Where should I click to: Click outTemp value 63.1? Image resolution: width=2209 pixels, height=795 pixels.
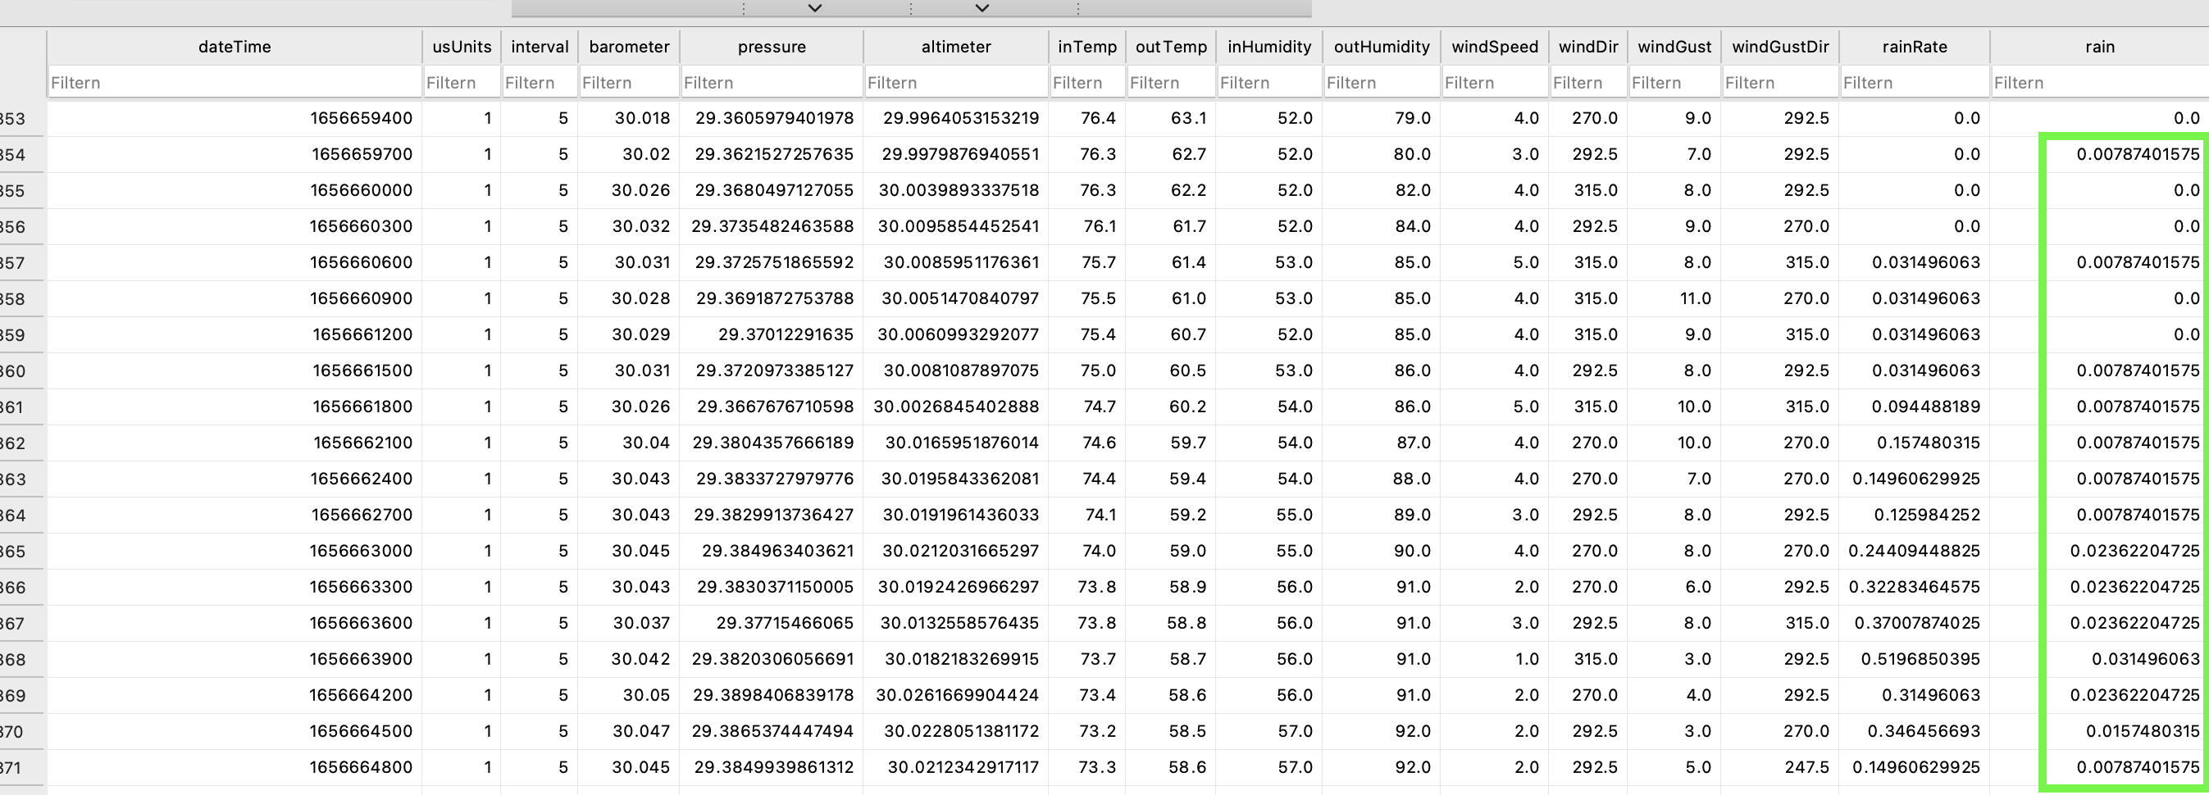point(1171,118)
